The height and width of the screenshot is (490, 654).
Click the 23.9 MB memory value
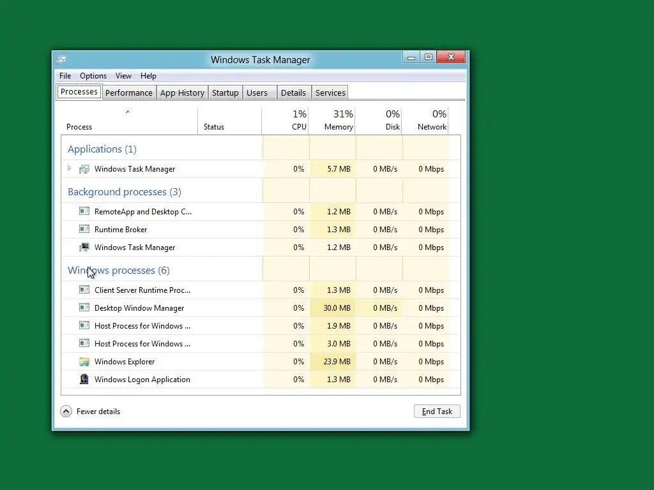(337, 362)
